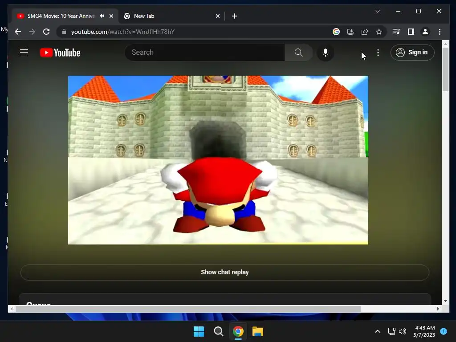Open the Chrome profile avatar
456x342 pixels.
[x=425, y=32]
